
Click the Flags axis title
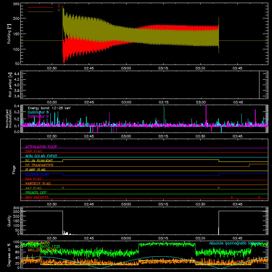[x=14, y=170]
